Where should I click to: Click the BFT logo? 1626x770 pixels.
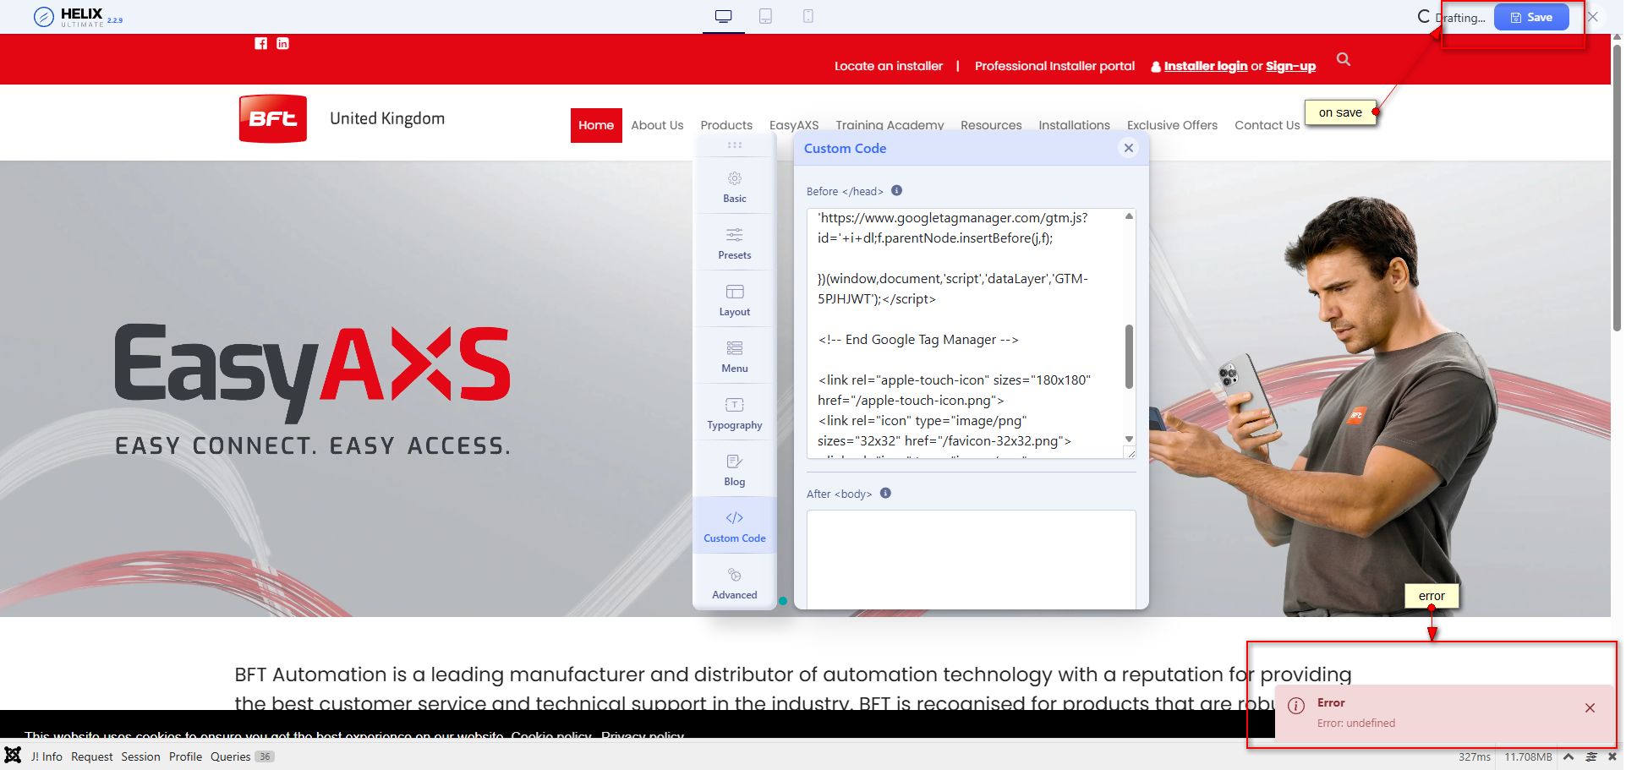click(272, 118)
